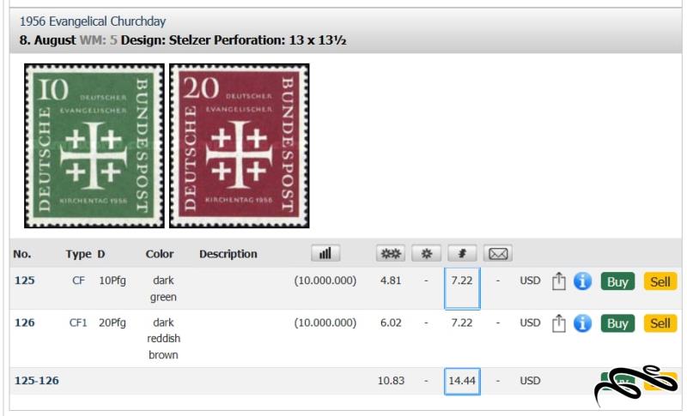Image resolution: width=687 pixels, height=416 pixels.
Task: Sell stamp 126 dark reddish brown
Action: pos(660,323)
